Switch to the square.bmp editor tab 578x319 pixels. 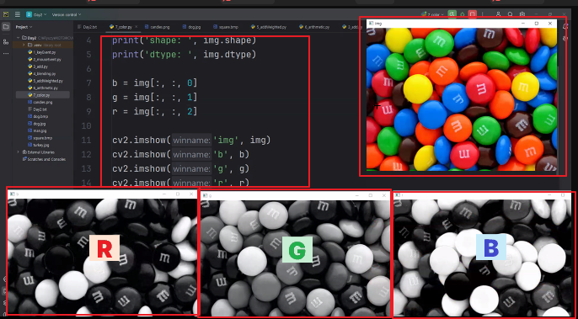point(226,27)
